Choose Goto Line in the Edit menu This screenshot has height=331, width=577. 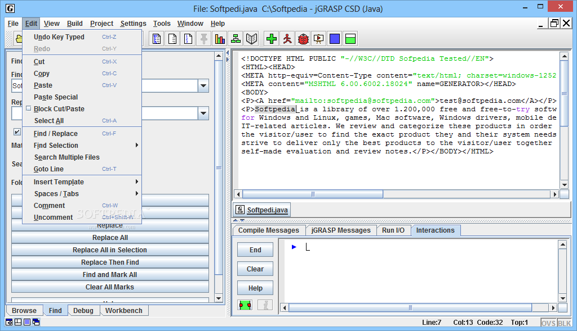click(x=82, y=169)
